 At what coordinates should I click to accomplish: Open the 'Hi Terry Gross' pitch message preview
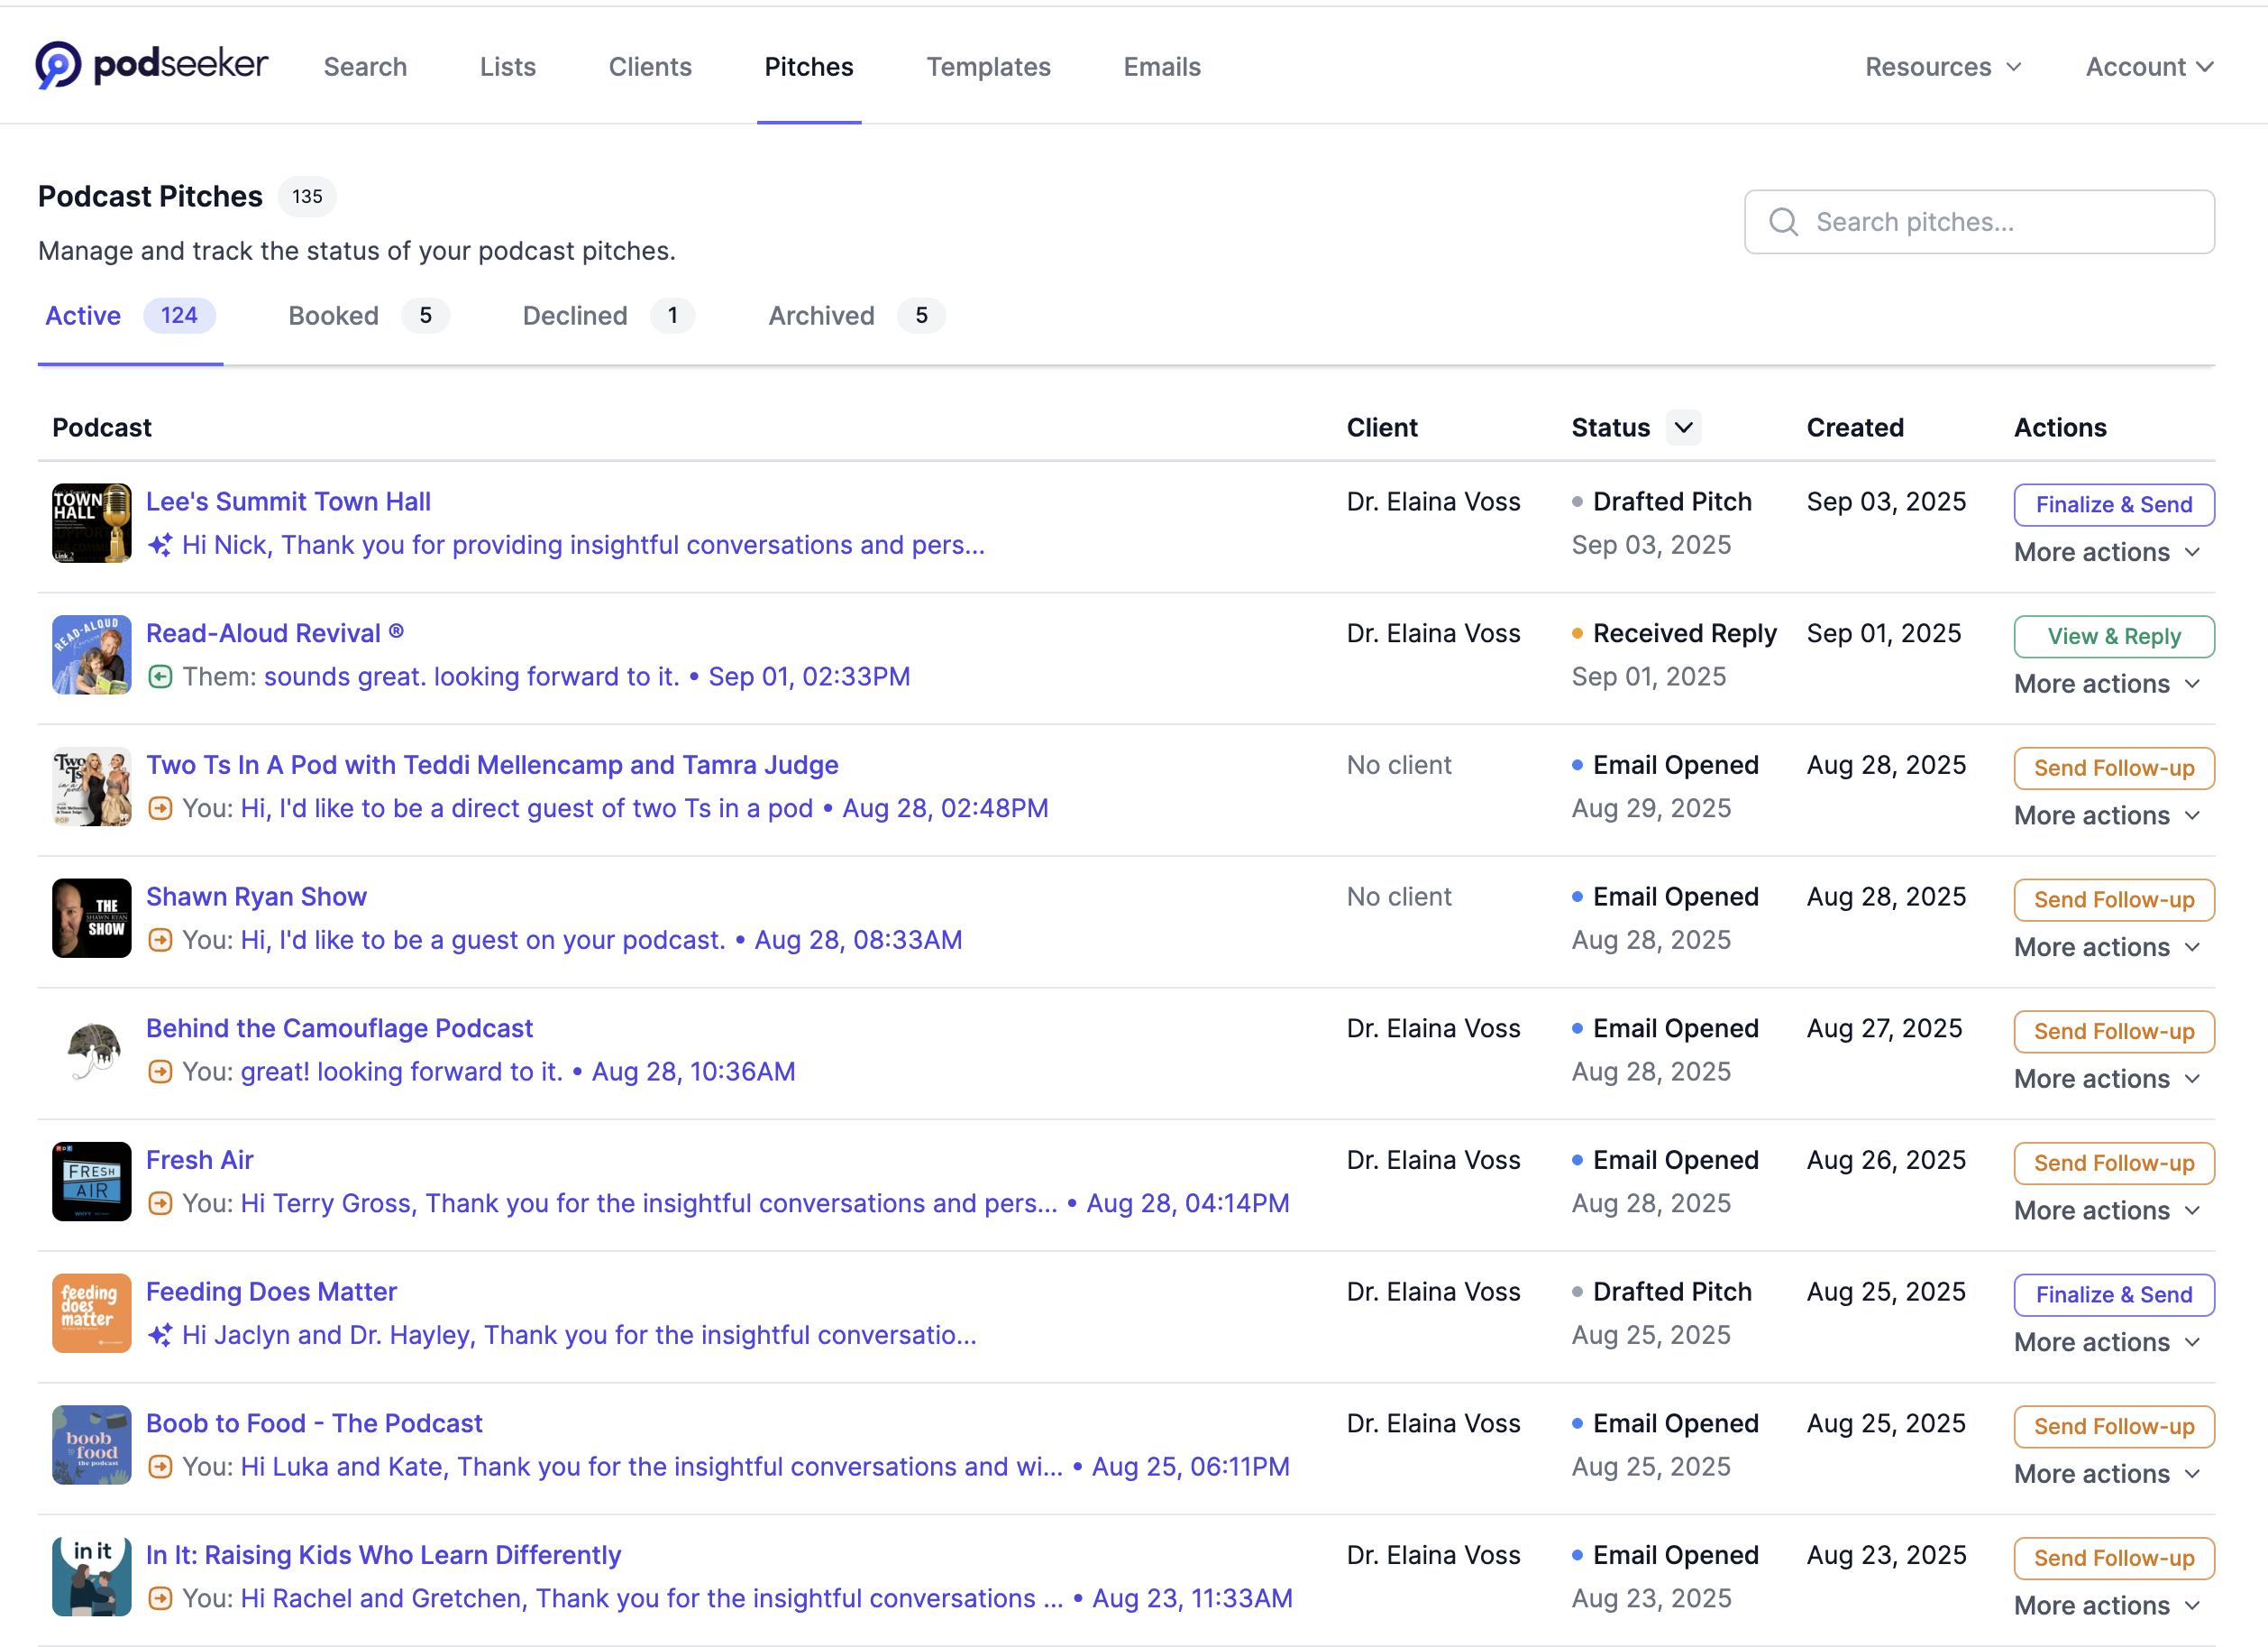(649, 1204)
